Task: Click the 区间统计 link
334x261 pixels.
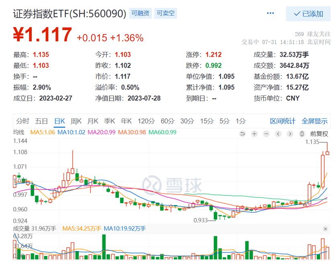Action: click(283, 121)
